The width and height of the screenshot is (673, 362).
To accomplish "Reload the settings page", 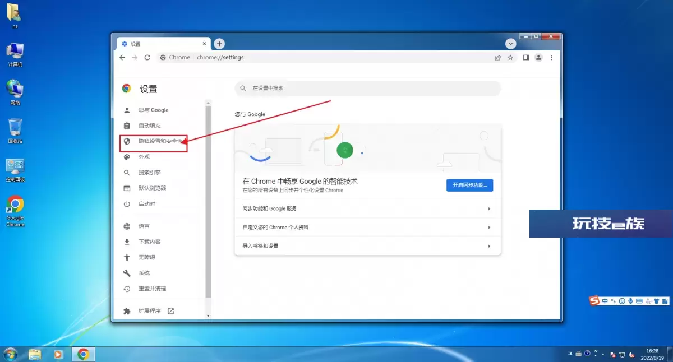I will tap(147, 57).
